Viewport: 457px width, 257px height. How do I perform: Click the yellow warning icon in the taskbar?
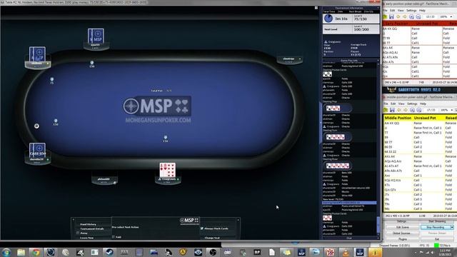(375, 252)
